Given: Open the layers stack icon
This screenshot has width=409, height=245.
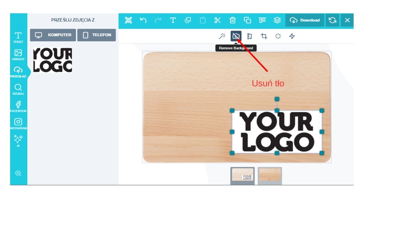Looking at the screenshot, I should pyautogui.click(x=277, y=20).
